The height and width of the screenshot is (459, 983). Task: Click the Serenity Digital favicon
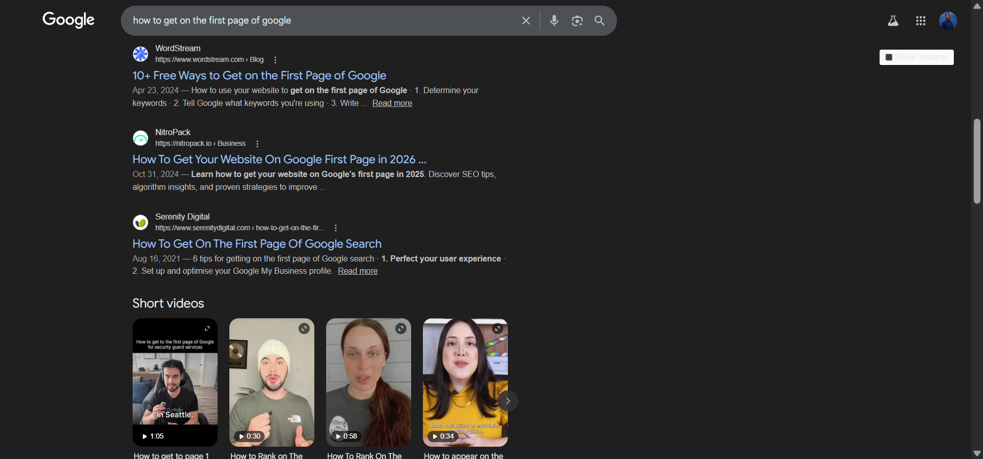coord(140,222)
